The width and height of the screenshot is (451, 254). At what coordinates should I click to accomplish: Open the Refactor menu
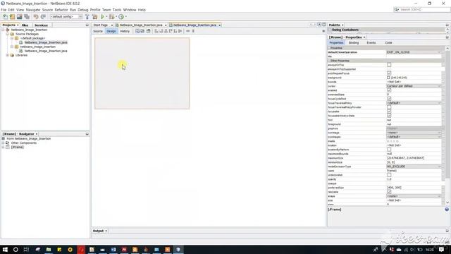pyautogui.click(x=61, y=10)
